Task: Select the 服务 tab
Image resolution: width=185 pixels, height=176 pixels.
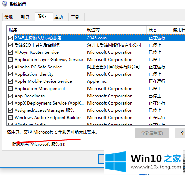Action: (x=44, y=17)
